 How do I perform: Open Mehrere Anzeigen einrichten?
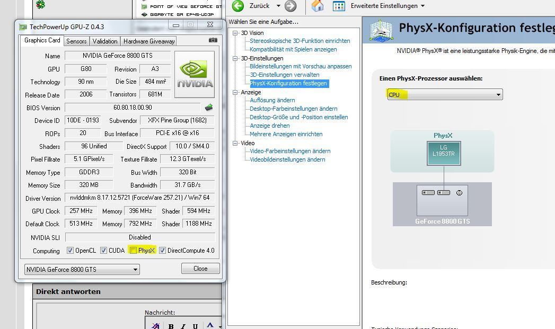pyautogui.click(x=286, y=135)
